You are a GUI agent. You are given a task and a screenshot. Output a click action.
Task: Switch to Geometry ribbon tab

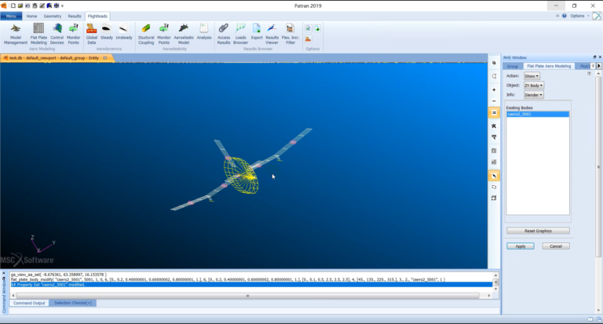click(x=53, y=16)
